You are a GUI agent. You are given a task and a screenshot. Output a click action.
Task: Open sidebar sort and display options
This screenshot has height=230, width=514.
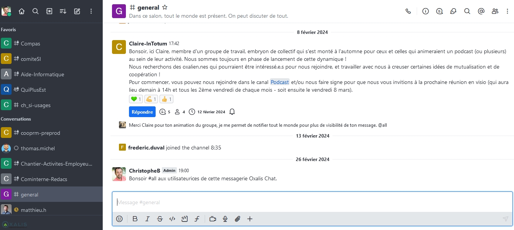point(63,12)
